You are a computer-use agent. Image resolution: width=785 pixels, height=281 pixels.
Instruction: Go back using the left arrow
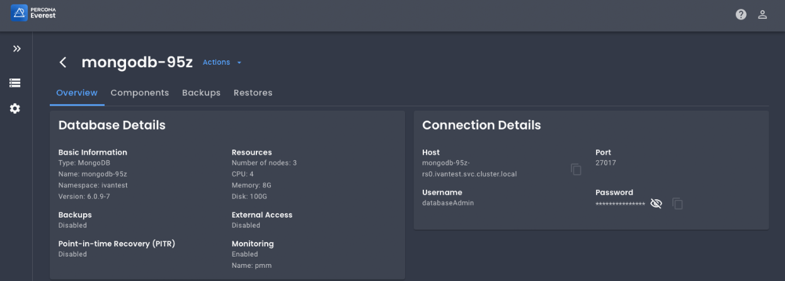62,62
